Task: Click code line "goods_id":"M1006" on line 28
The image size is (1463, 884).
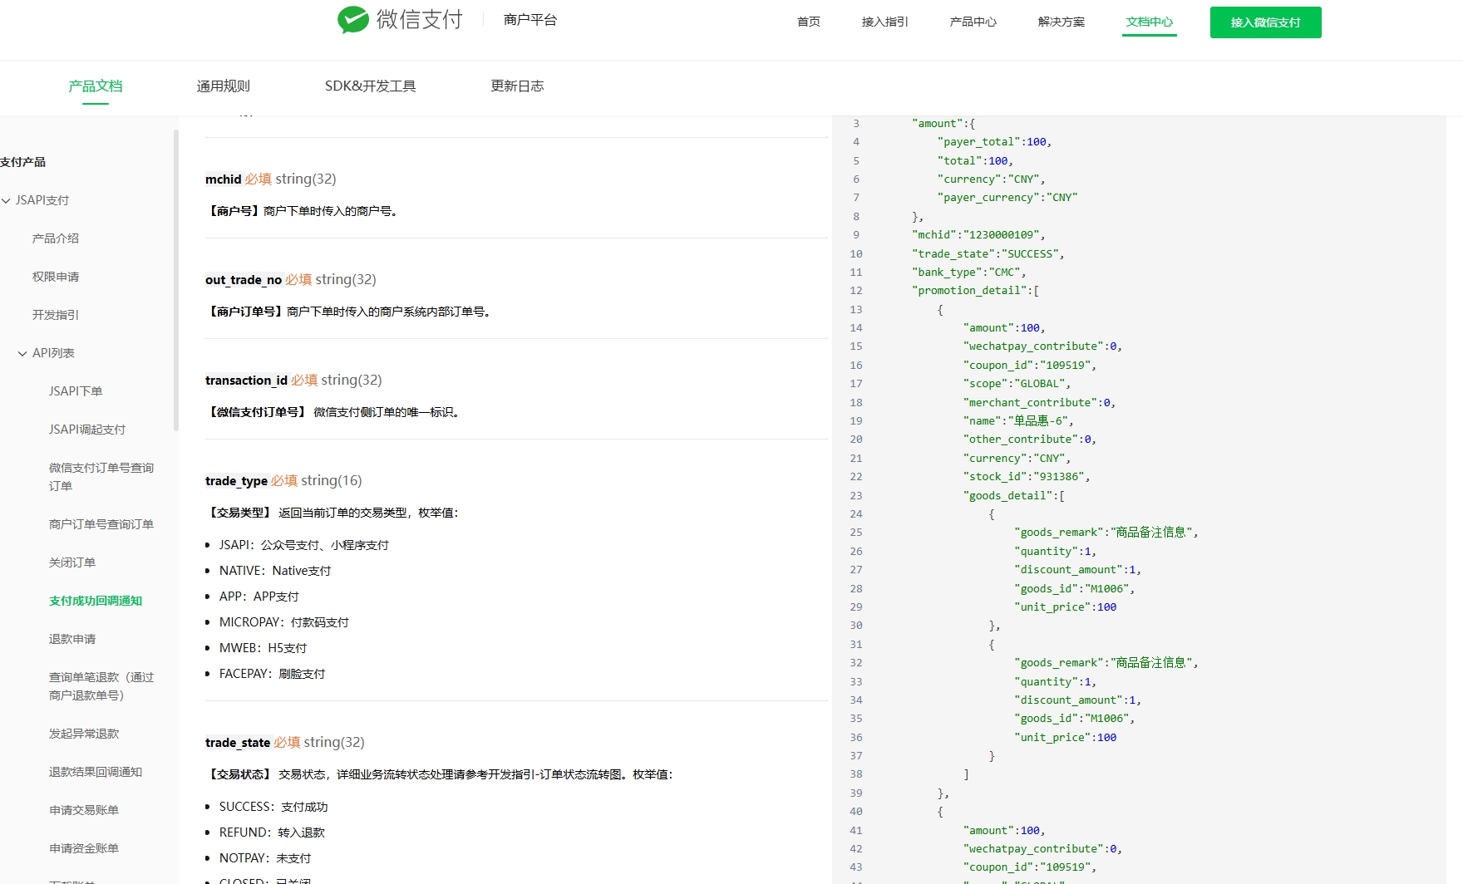Action: click(x=1074, y=588)
